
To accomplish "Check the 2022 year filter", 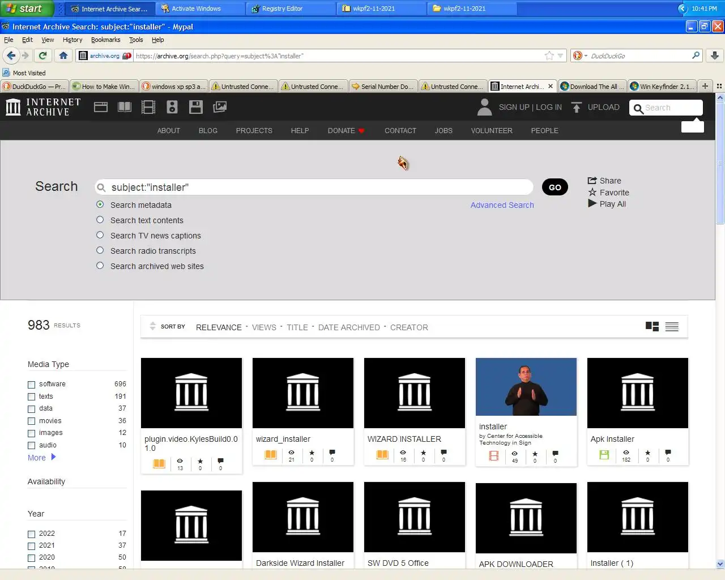I will (x=32, y=534).
